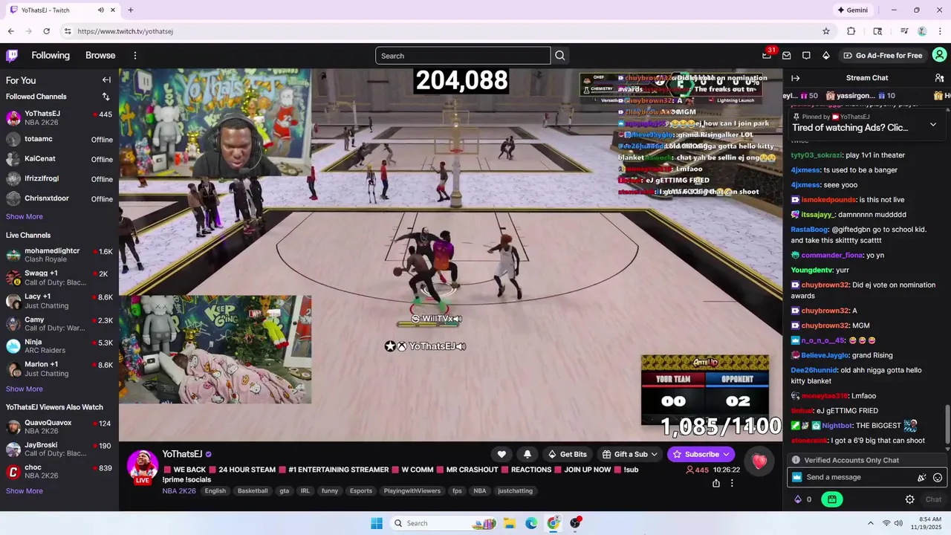Image resolution: width=951 pixels, height=535 pixels.
Task: Bookmark this page with star icon
Action: [x=825, y=31]
